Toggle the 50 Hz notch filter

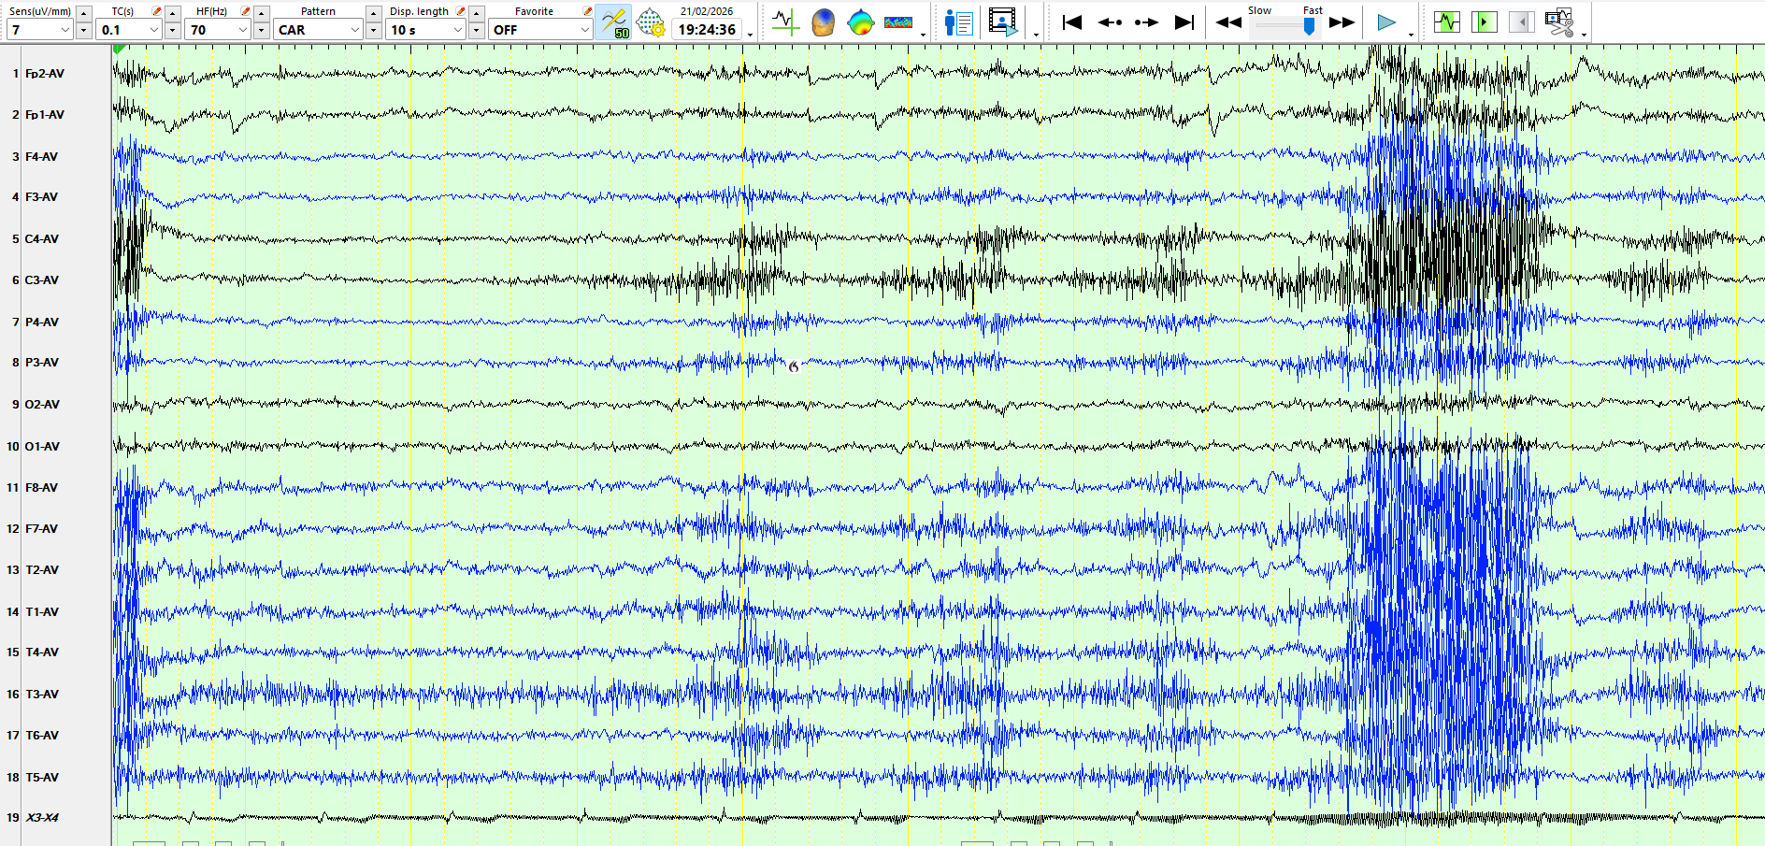pos(614,22)
